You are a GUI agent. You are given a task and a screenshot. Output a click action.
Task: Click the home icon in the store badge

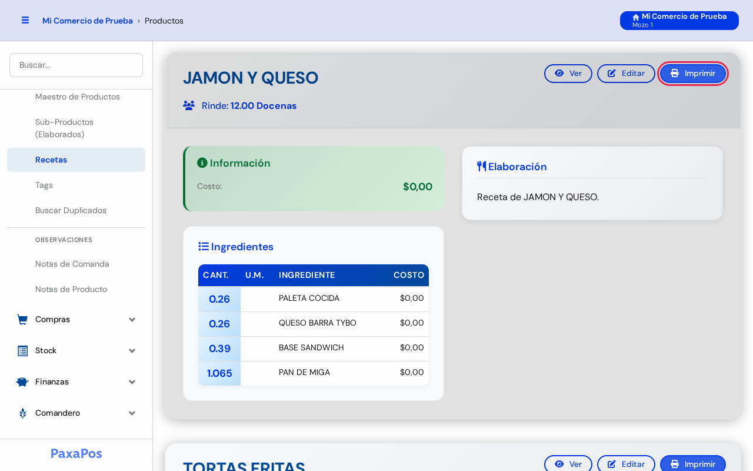(636, 17)
